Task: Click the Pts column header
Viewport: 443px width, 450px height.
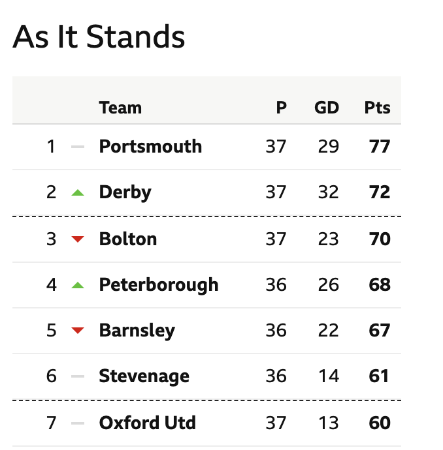Action: point(377,108)
